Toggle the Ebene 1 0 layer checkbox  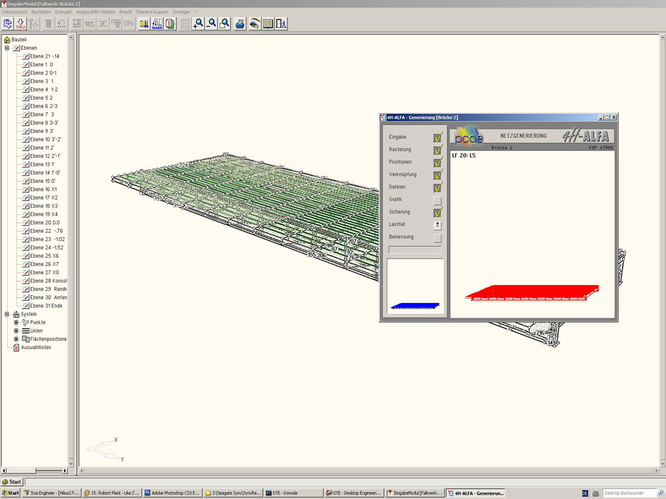pos(25,64)
